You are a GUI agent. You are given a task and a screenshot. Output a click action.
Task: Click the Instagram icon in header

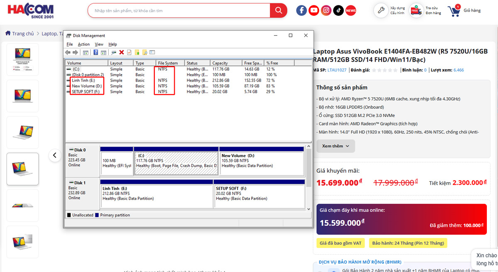pos(326,10)
